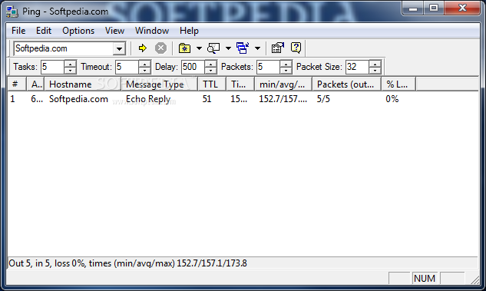The height and width of the screenshot is (291, 486).
Task: Click the gray Stop ping icon
Action: (x=160, y=48)
